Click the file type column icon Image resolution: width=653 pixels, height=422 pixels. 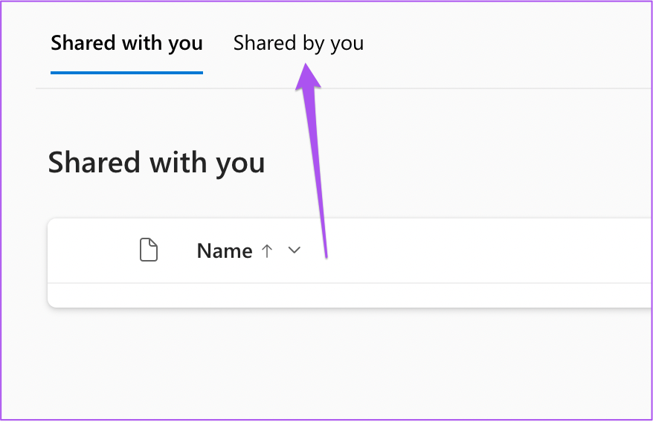[x=149, y=250]
